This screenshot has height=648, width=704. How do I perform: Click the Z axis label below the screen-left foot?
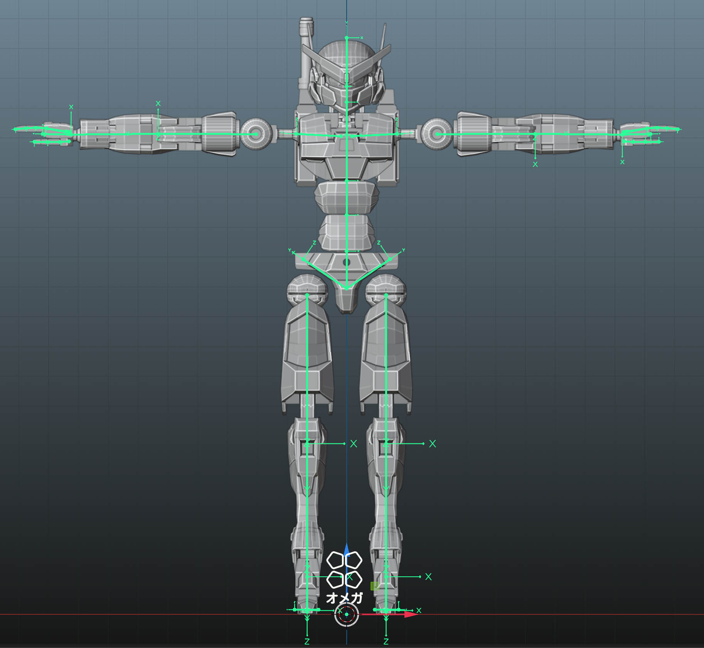pos(307,641)
